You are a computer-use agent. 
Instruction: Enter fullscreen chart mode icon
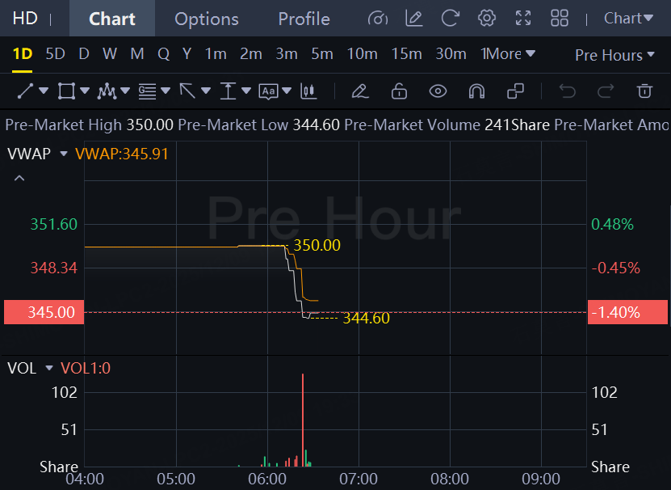tap(523, 19)
